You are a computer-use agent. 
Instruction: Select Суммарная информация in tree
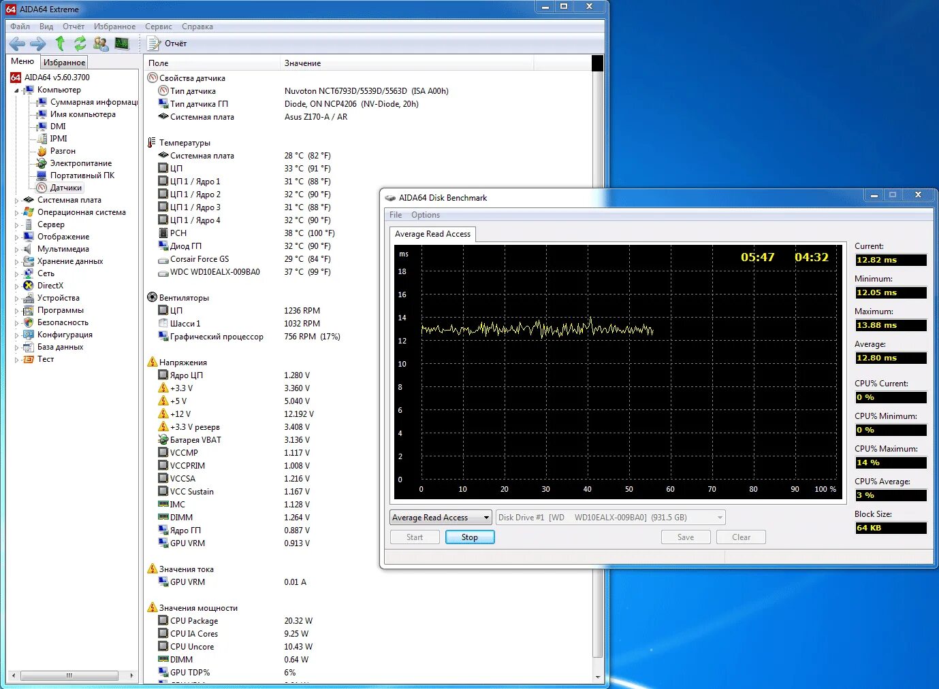click(93, 102)
